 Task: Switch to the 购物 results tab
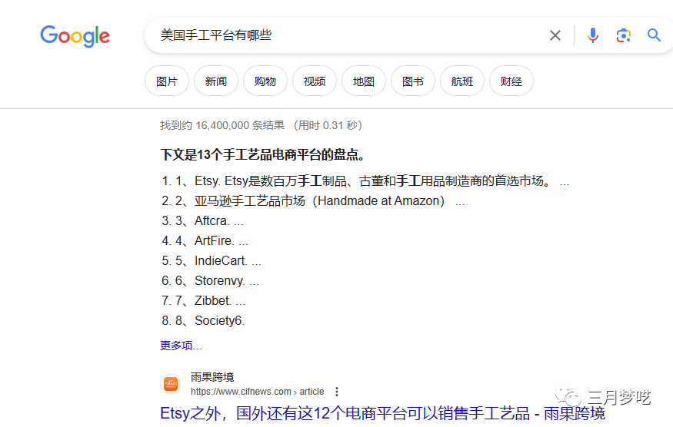[265, 81]
